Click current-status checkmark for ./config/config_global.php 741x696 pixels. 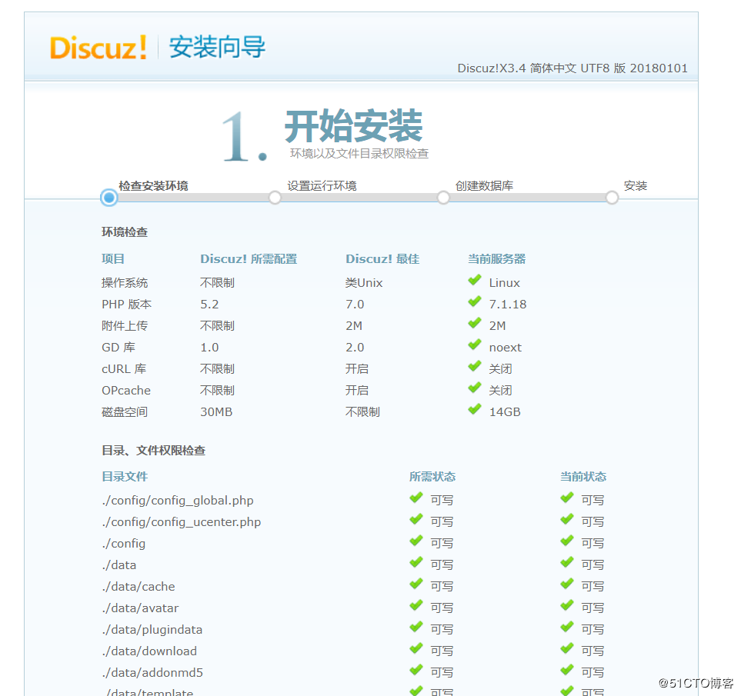[x=566, y=498]
